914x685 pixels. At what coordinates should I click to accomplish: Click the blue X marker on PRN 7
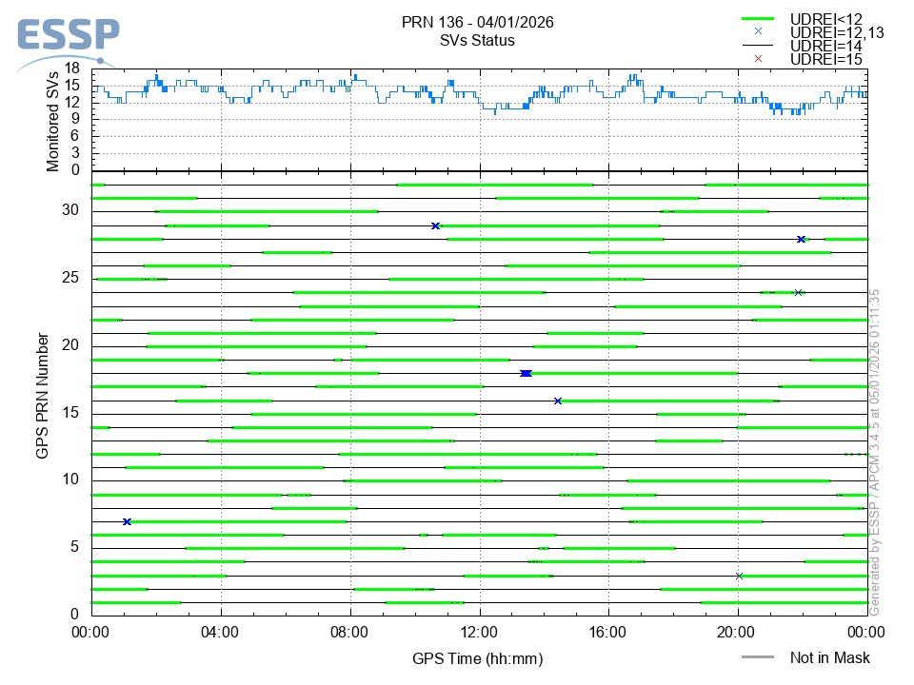[x=127, y=521]
